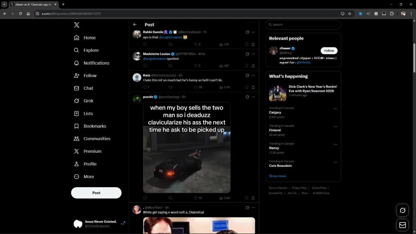Open options for the Finland trend

pyautogui.click(x=335, y=127)
